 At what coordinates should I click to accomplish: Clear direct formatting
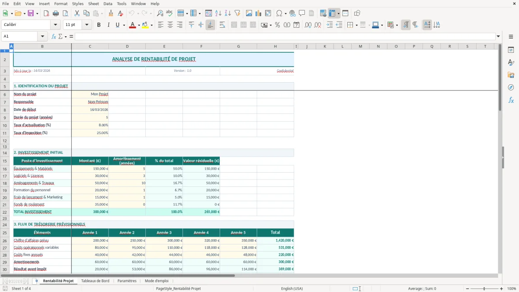coord(121,13)
